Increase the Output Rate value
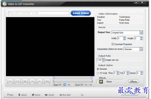 (103, 59)
